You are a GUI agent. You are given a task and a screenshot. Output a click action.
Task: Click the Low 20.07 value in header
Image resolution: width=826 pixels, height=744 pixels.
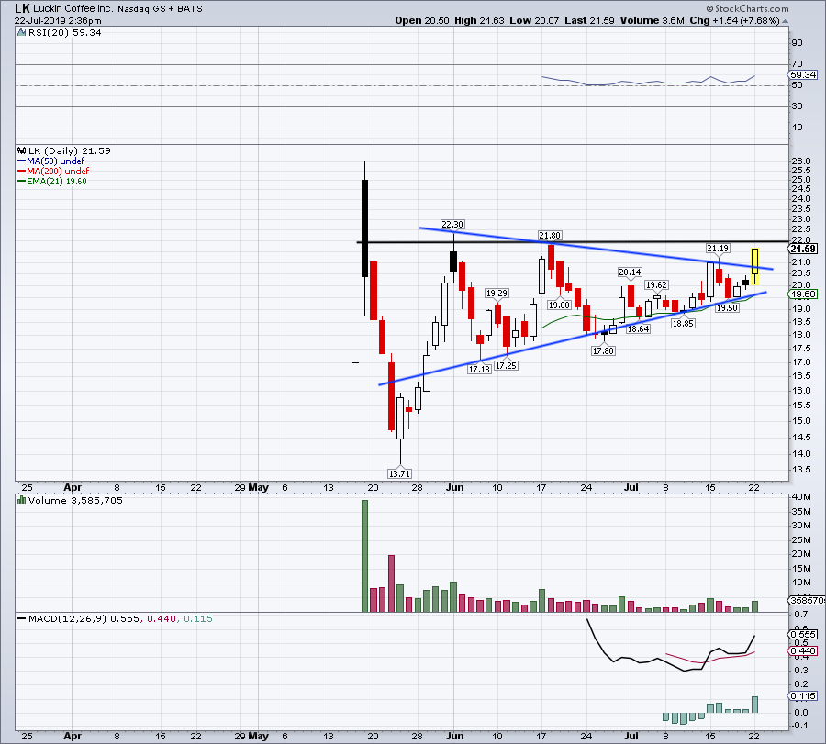pyautogui.click(x=534, y=20)
